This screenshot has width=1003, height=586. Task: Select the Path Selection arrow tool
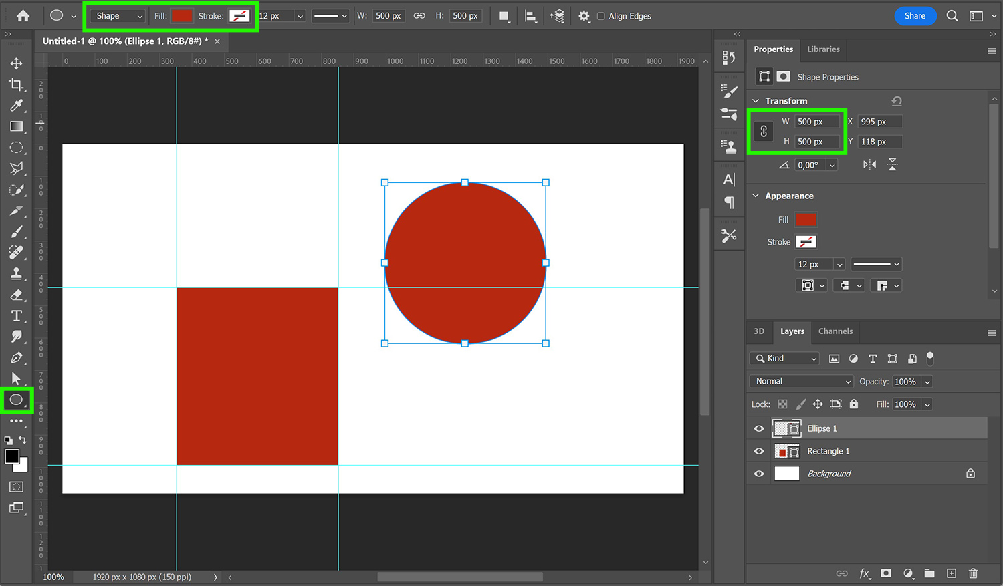coord(16,378)
